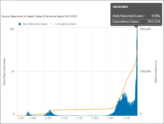The image size is (164, 124).
Task: Click the first 1-01 x-axis date label
Action: pyautogui.click(x=21, y=118)
